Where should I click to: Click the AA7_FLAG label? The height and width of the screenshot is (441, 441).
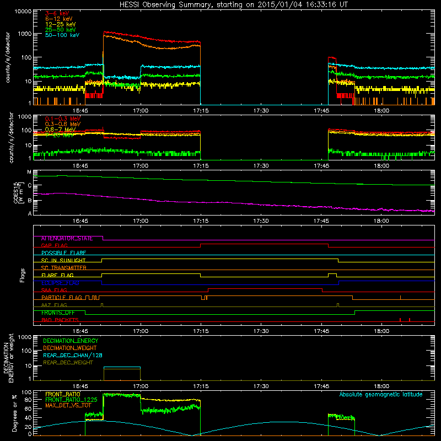click(x=54, y=305)
